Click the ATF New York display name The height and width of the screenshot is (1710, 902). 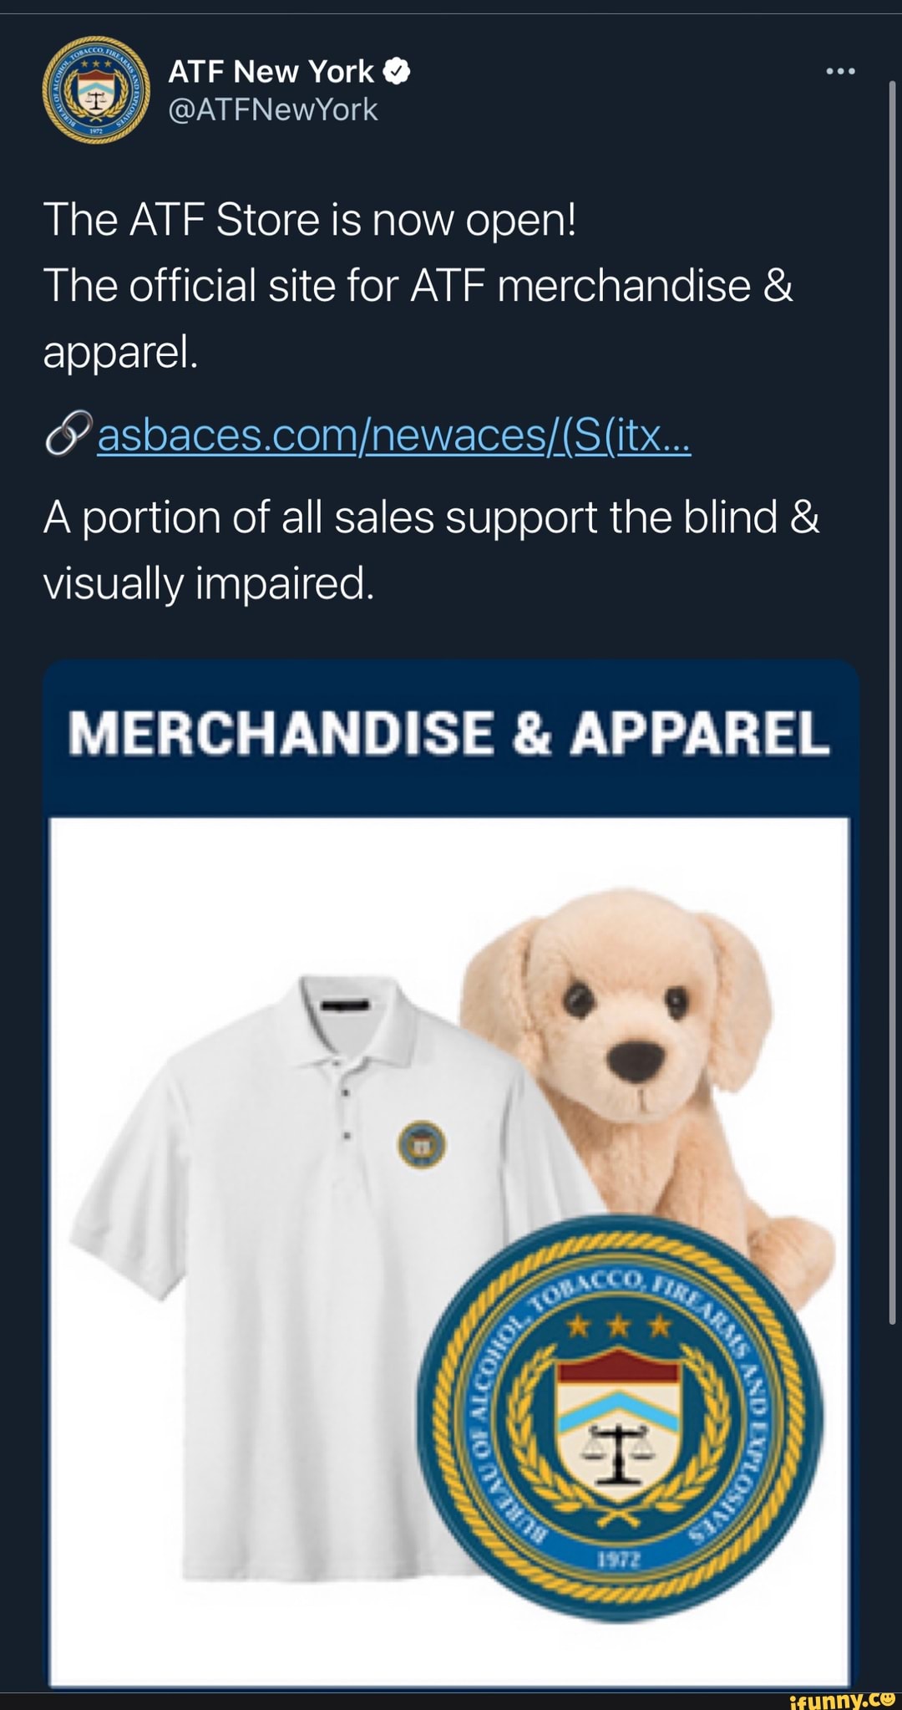[x=271, y=71]
